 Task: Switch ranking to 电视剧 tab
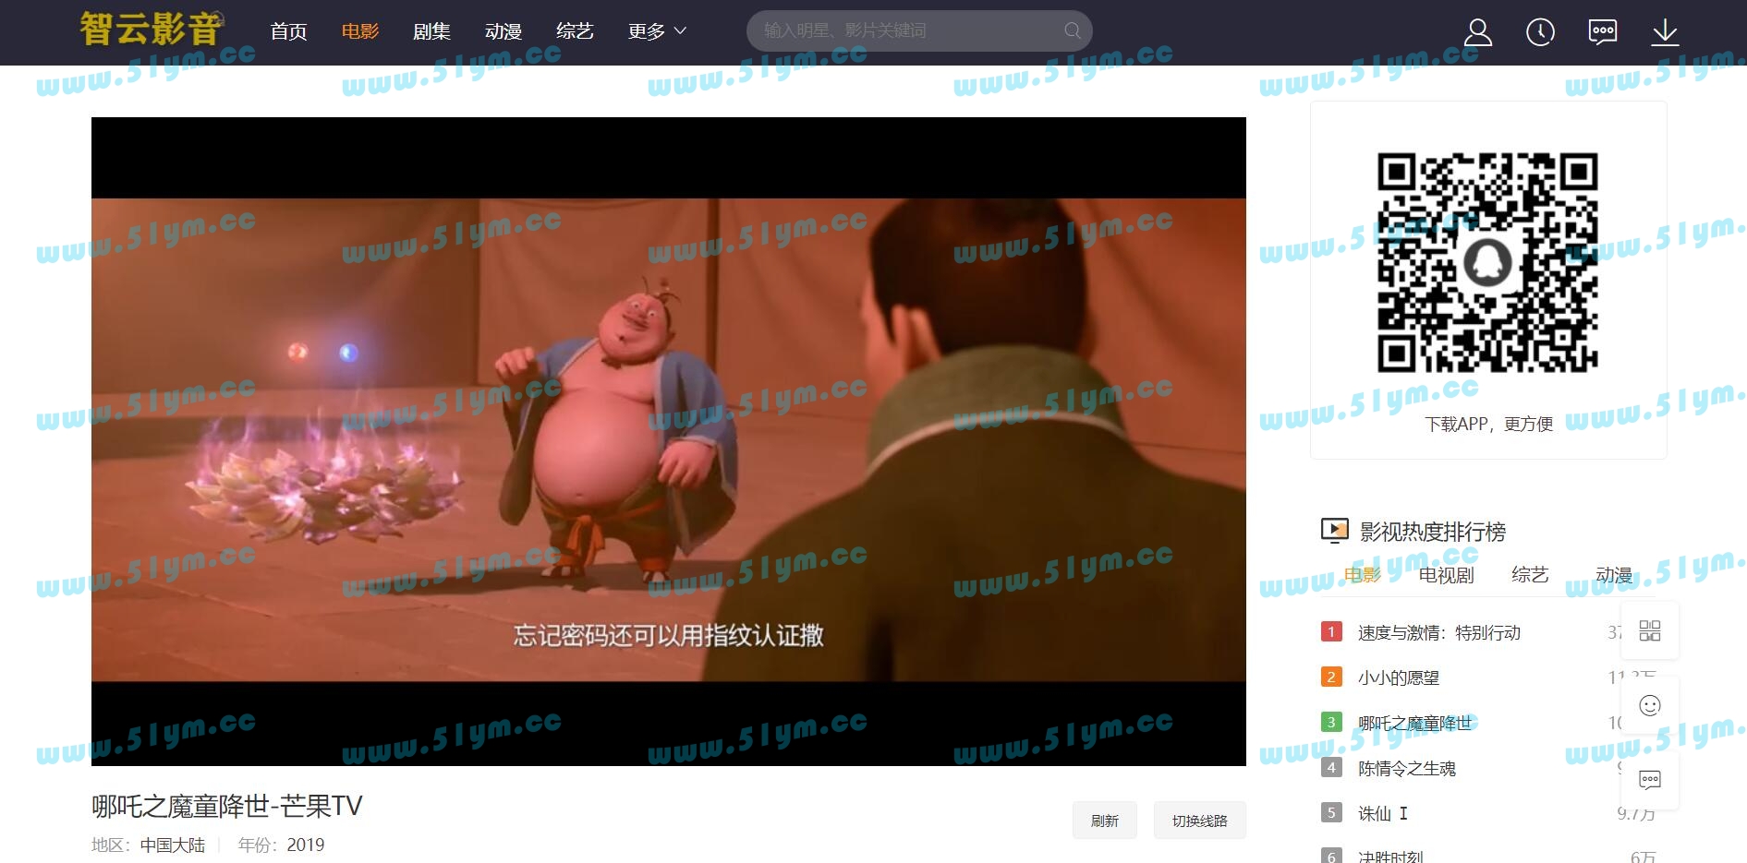tap(1446, 575)
